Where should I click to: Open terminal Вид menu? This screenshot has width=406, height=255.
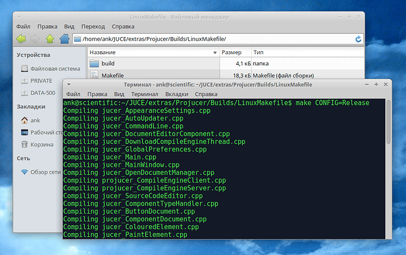click(119, 94)
